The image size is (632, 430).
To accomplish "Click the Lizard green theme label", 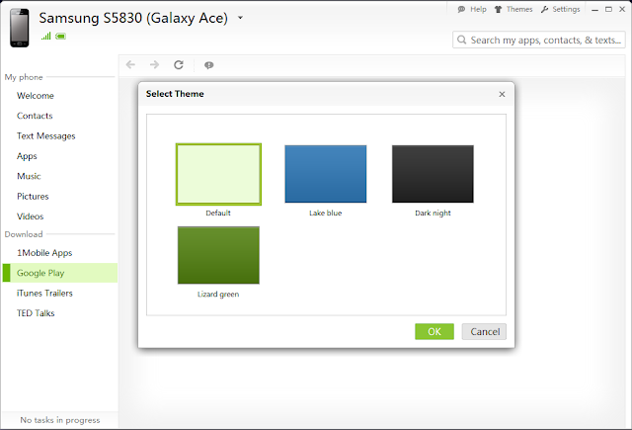I will point(218,294).
